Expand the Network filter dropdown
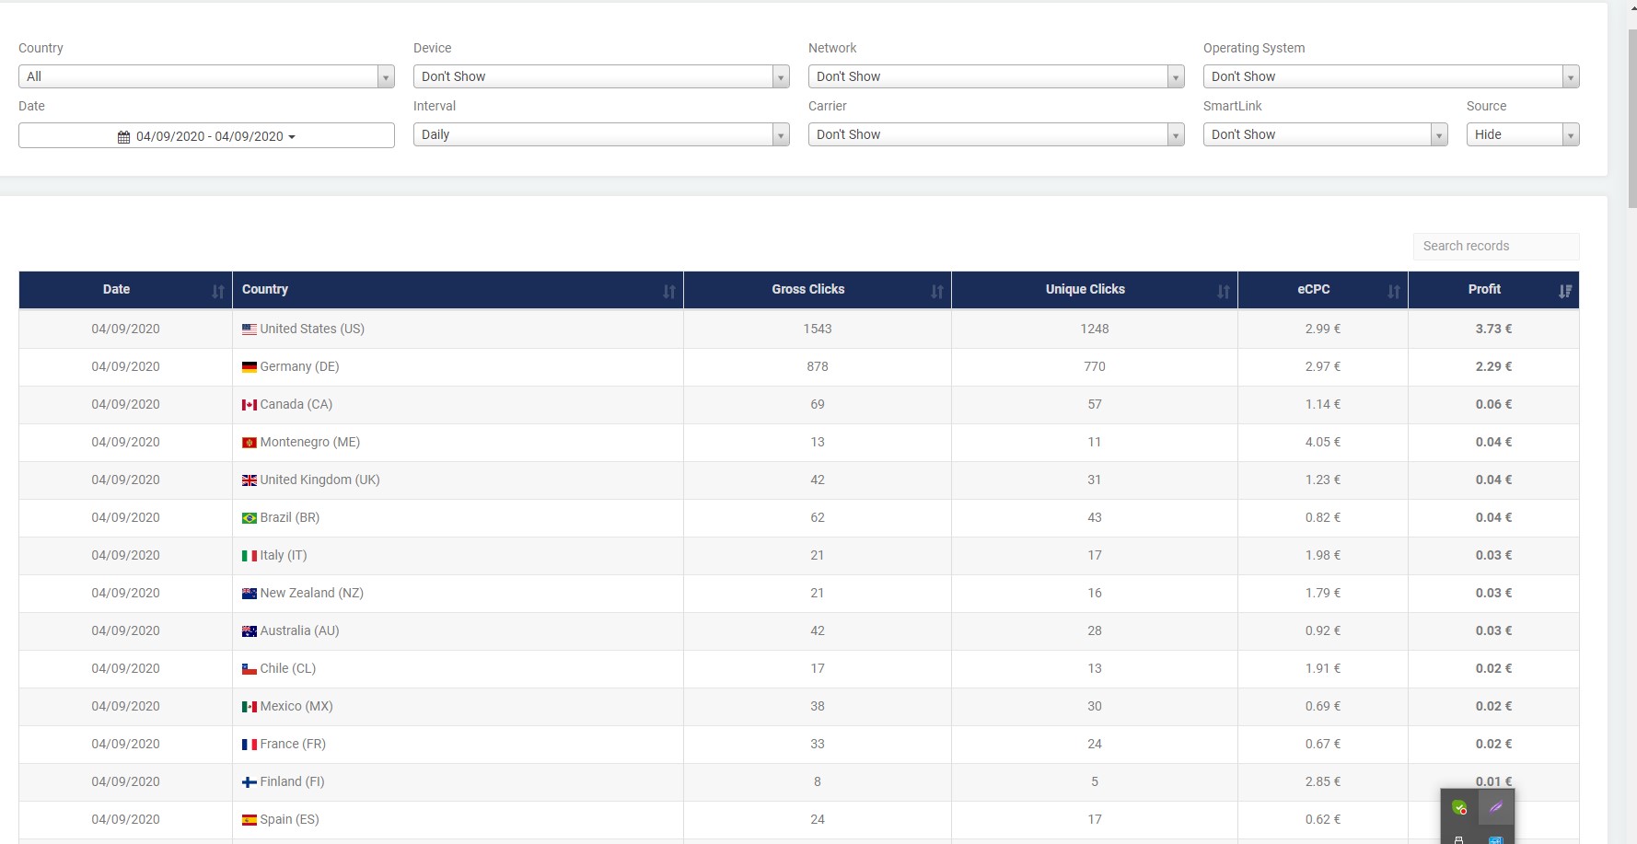 996,76
